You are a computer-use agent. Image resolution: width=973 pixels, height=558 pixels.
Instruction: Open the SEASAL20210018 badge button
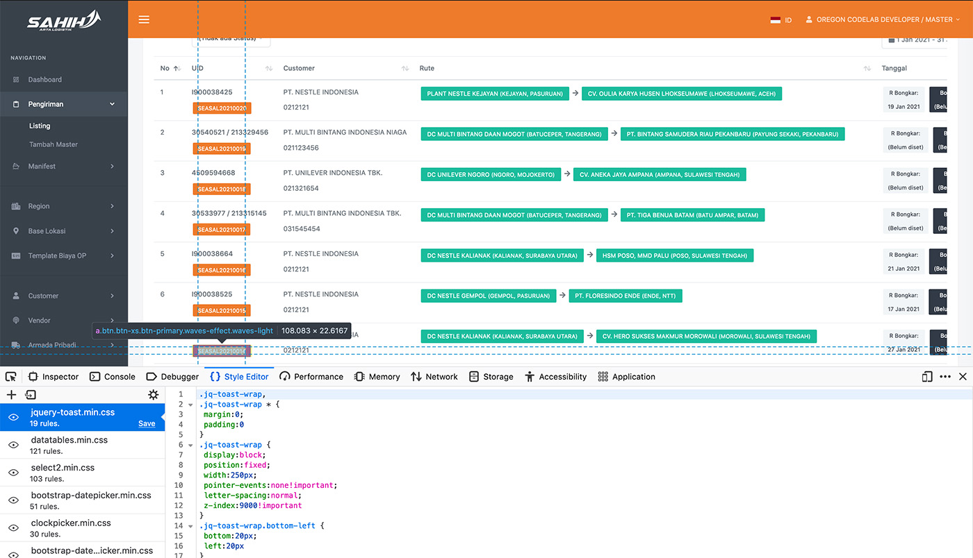click(222, 189)
